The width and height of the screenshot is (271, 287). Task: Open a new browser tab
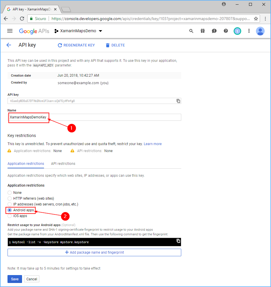tap(66, 9)
